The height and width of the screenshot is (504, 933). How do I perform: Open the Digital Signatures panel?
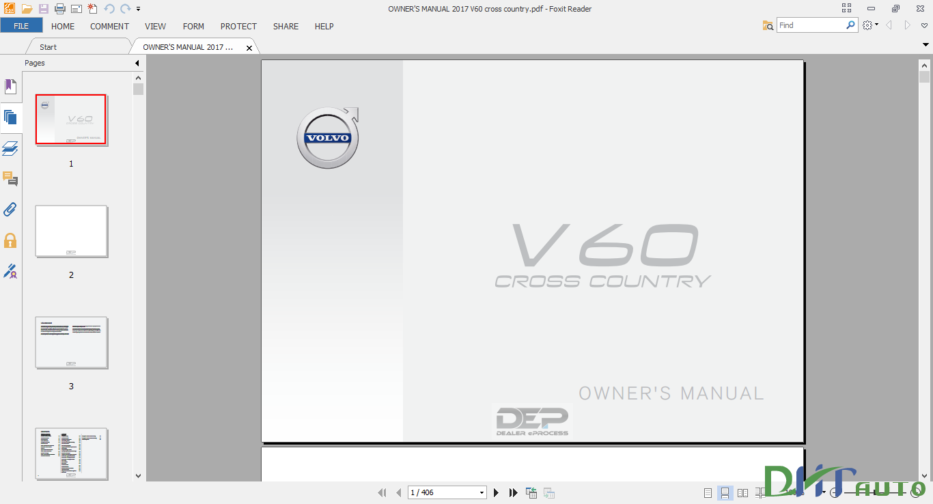click(10, 271)
